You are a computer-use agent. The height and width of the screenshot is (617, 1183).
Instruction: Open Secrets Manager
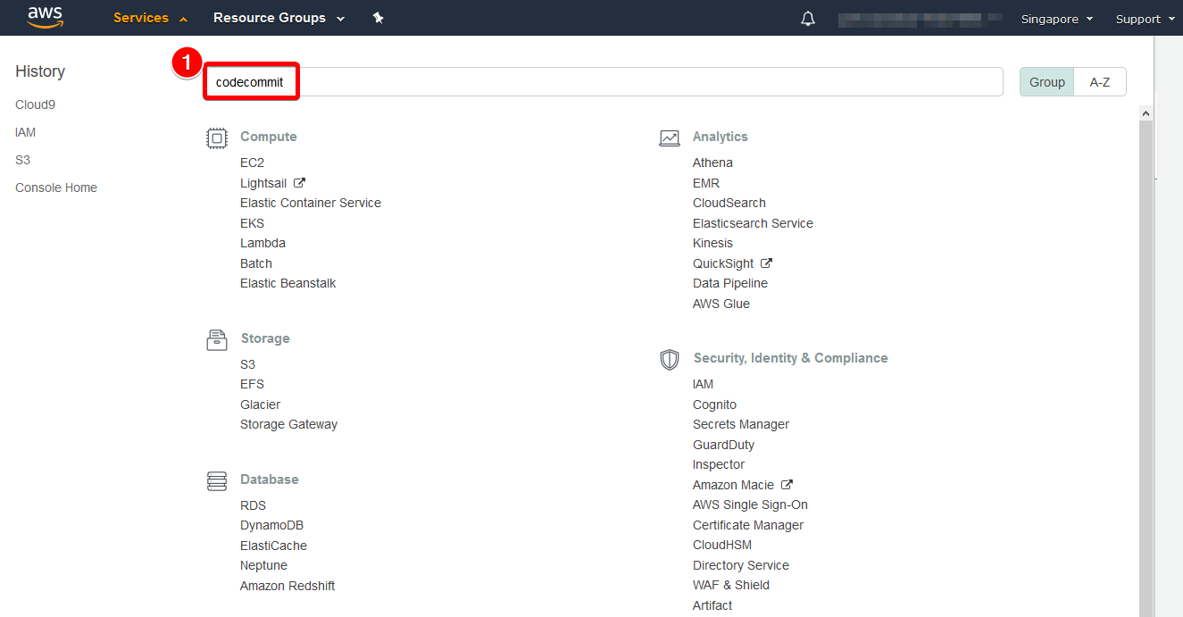(741, 424)
